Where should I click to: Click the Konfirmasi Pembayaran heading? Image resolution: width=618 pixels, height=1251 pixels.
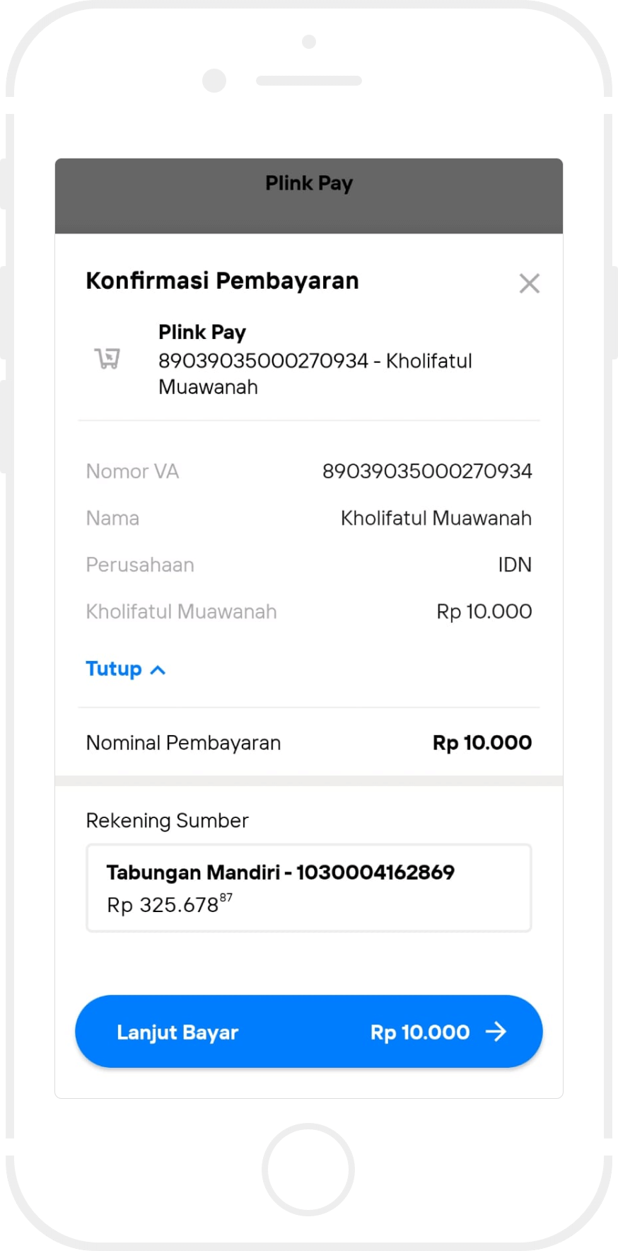click(222, 281)
